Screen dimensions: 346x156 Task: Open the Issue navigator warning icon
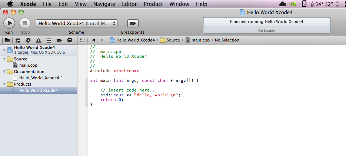click(x=39, y=40)
